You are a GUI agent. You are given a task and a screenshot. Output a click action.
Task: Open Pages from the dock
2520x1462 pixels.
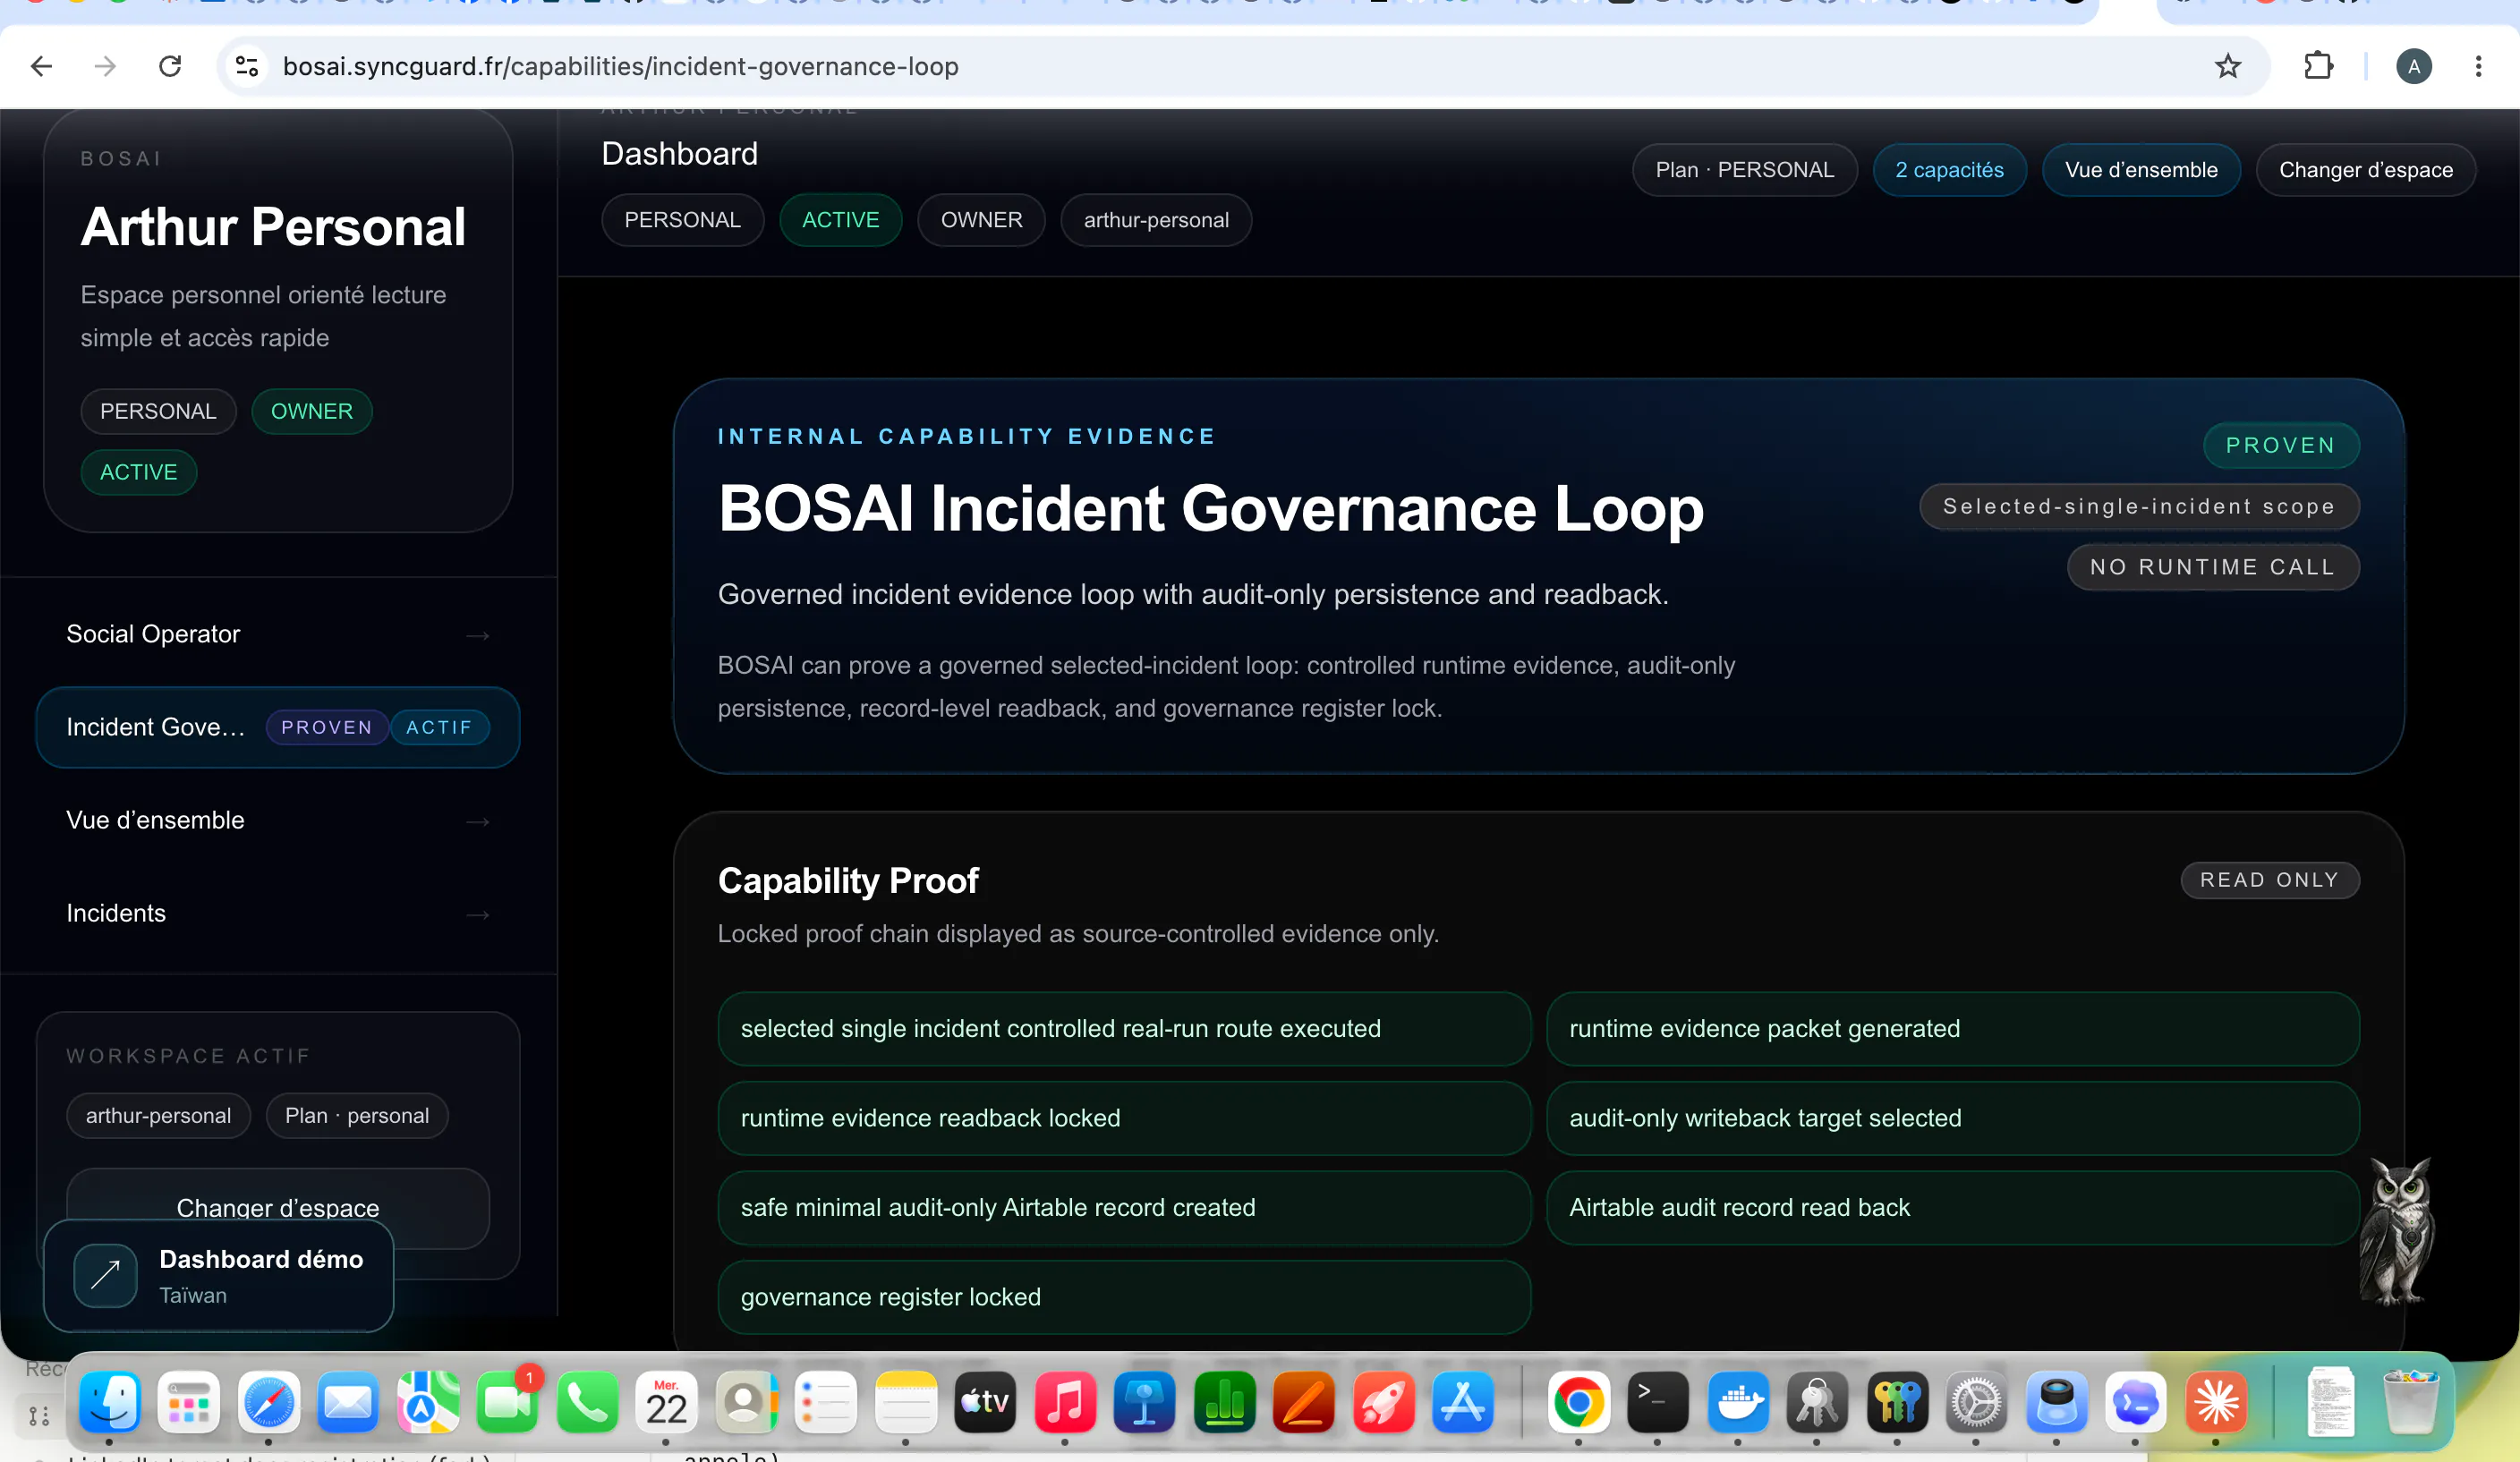1304,1402
